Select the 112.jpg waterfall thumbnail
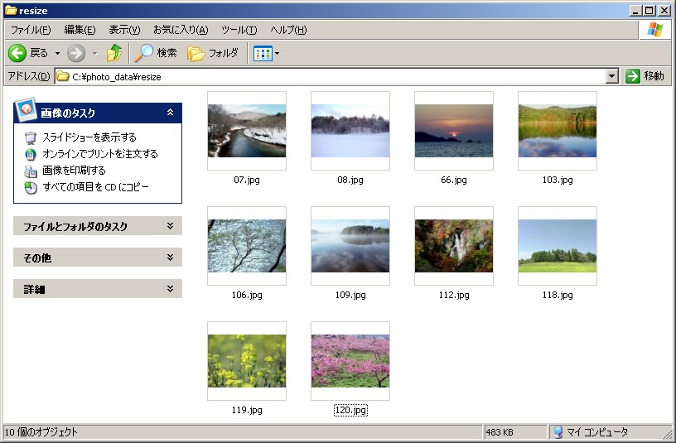 click(453, 246)
